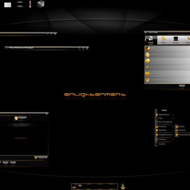190x190 pixels.
Task: Open the camera screenshot gadget
Action: click(x=41, y=4)
